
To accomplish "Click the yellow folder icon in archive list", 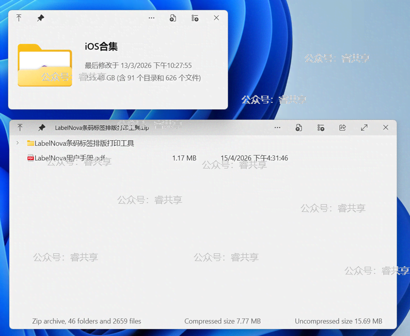I will [30, 143].
